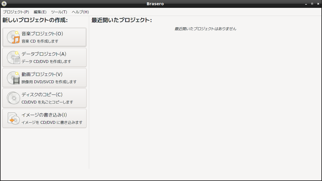The image size is (322, 181).
Task: Minimize the Brasero window
Action: pyautogui.click(x=305, y=3)
